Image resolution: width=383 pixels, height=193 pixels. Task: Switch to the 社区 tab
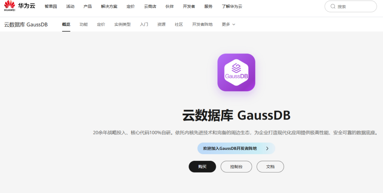point(179,24)
